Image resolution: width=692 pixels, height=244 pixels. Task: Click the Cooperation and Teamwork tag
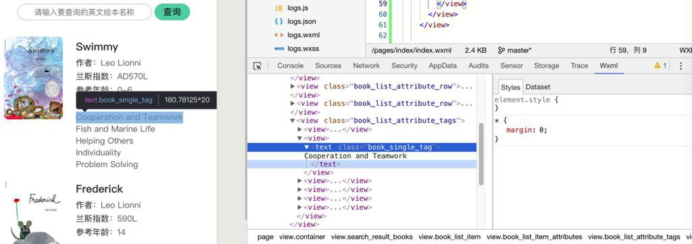click(129, 117)
